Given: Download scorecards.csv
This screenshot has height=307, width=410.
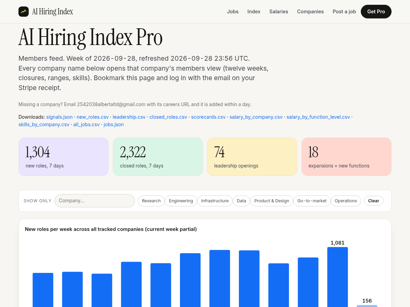Looking at the screenshot, I should 208,117.
